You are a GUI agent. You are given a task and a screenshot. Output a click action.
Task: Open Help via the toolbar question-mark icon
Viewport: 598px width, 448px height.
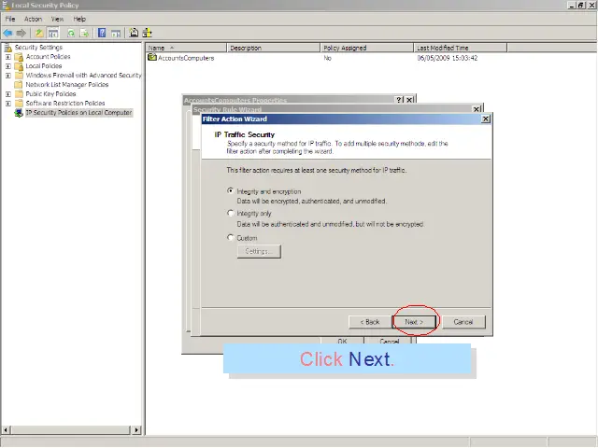coord(103,33)
